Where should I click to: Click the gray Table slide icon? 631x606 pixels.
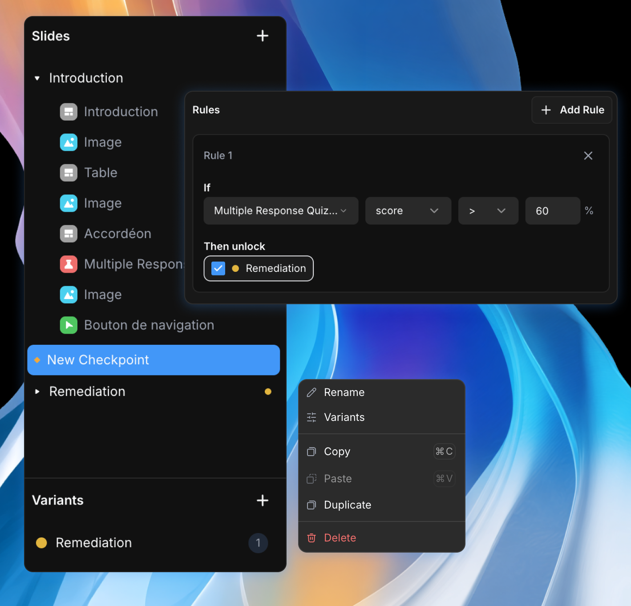click(x=69, y=173)
